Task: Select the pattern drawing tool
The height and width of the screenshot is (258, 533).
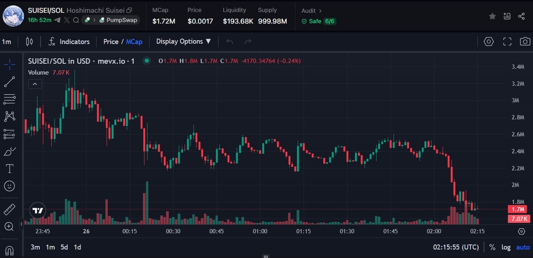Action: click(9, 116)
